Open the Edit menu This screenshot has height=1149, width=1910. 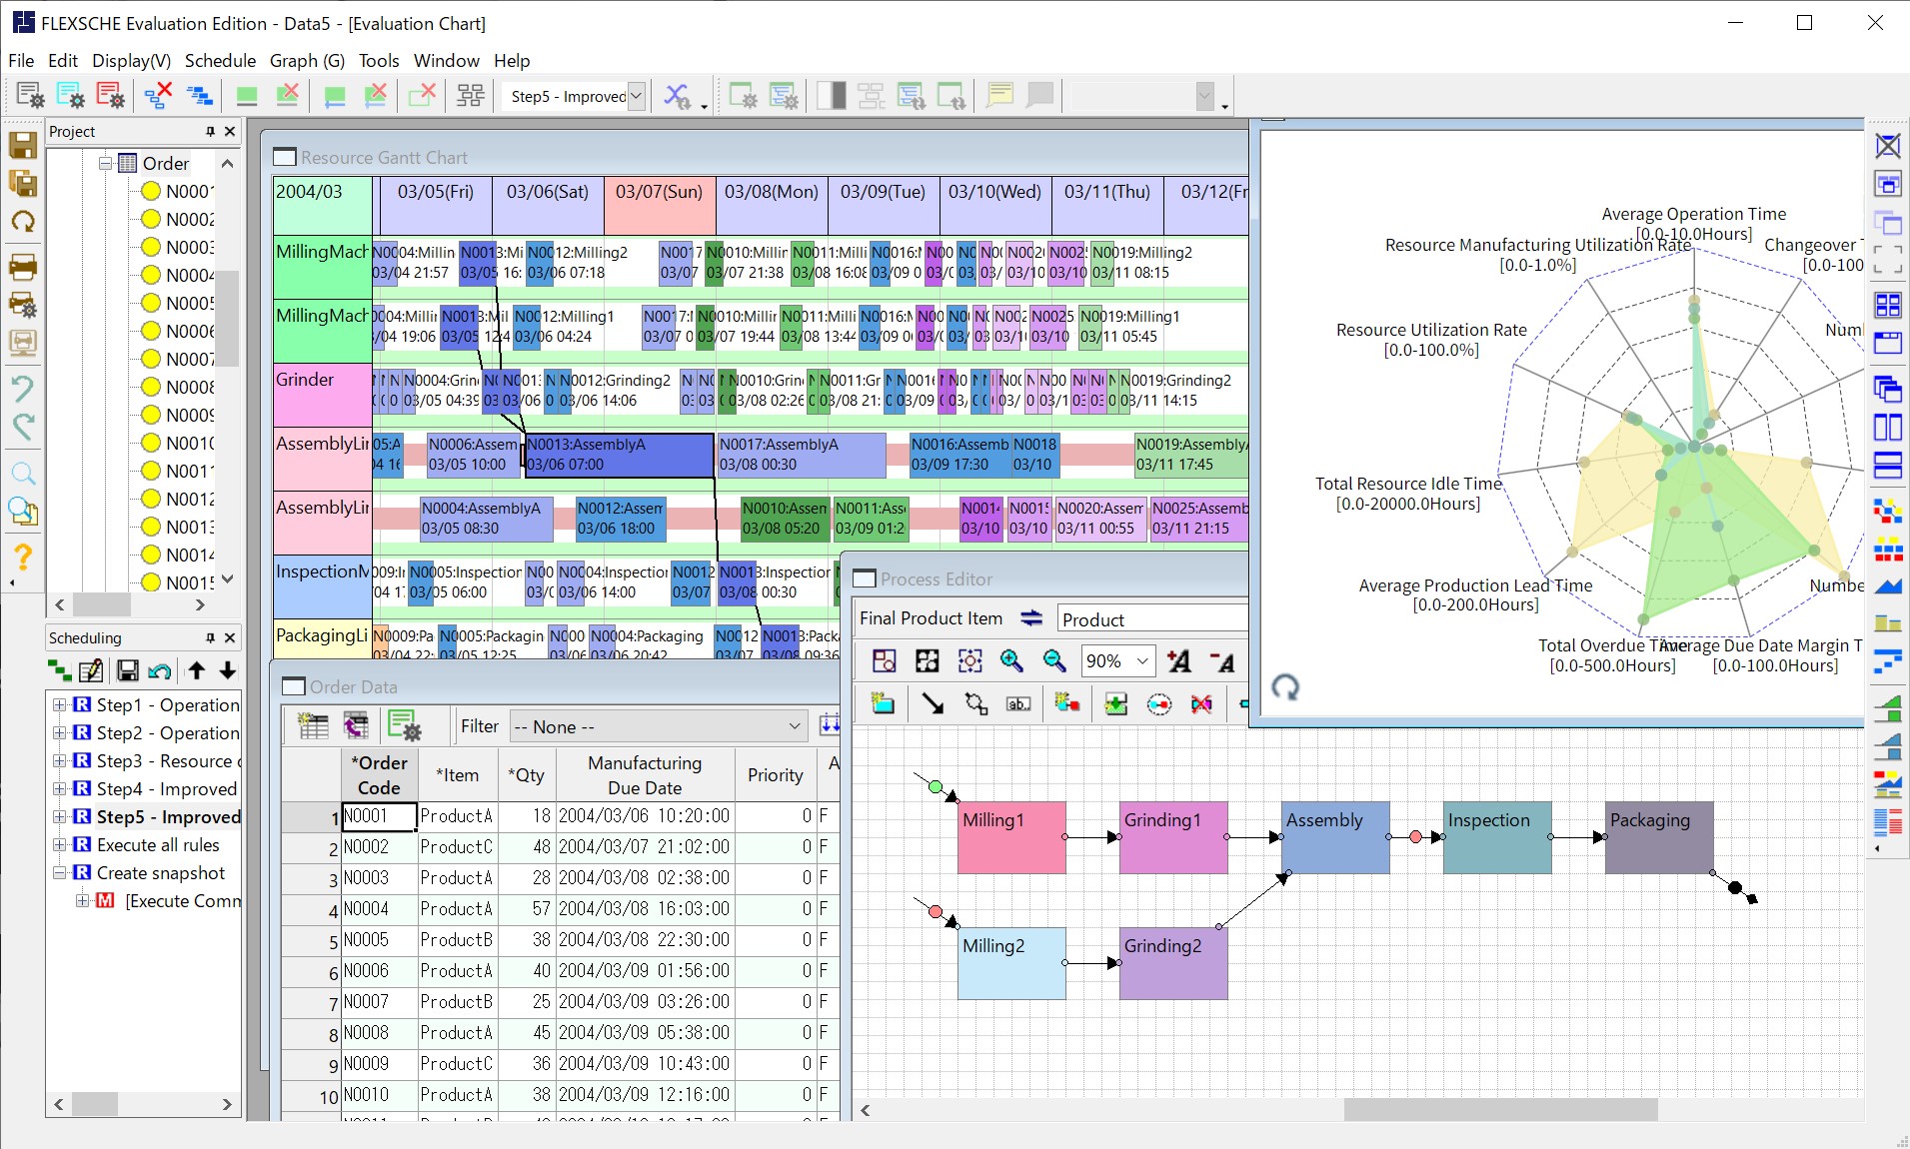(x=63, y=61)
